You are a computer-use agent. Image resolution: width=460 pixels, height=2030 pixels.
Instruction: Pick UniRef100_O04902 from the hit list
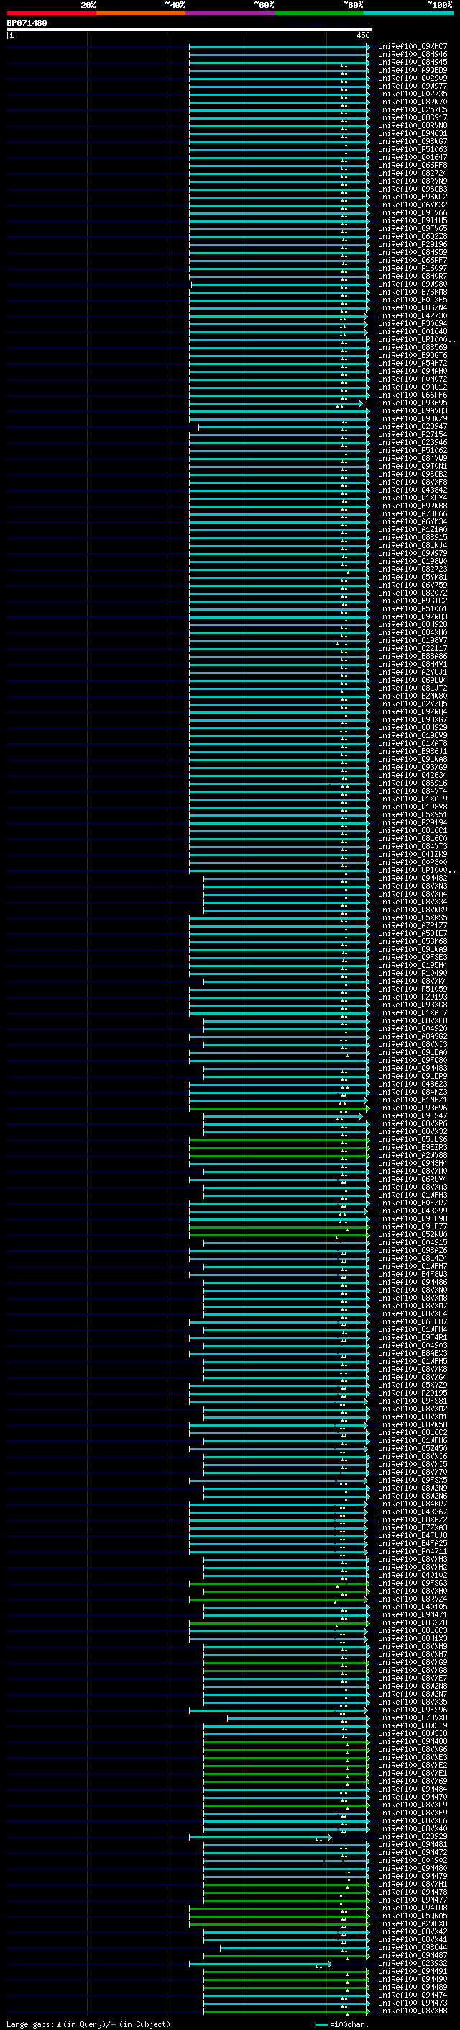[x=413, y=1861]
